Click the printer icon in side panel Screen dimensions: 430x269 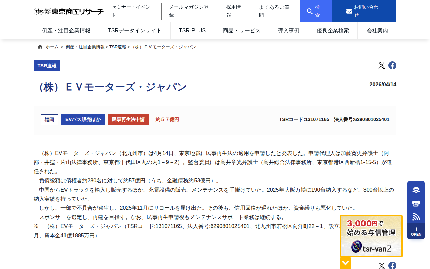coord(416,203)
